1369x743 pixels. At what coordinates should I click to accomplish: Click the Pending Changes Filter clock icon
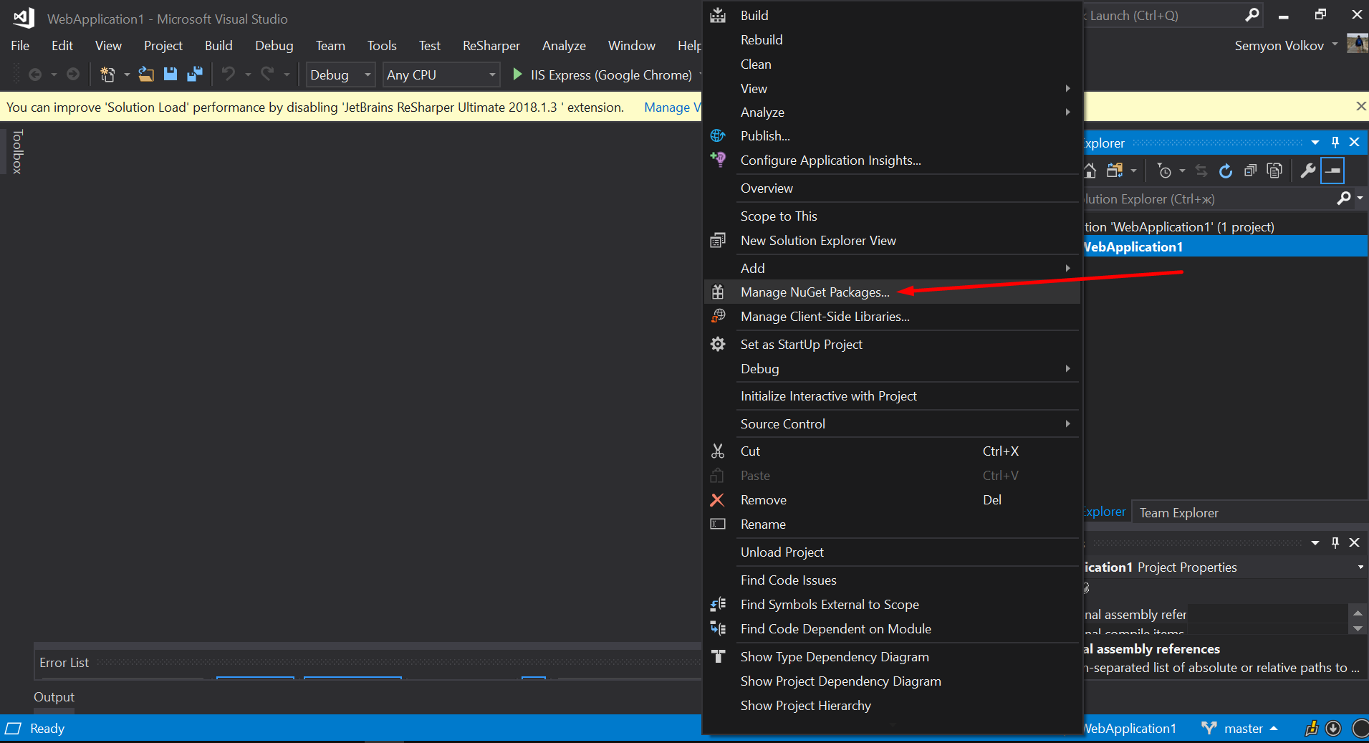pos(1165,171)
